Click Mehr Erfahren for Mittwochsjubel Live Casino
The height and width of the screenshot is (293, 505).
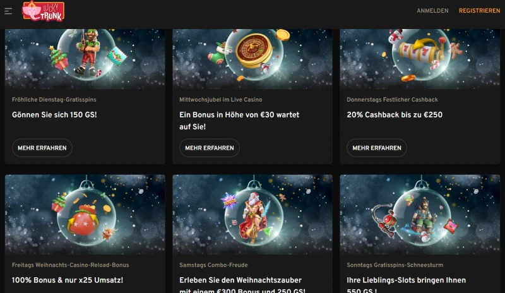(x=210, y=148)
